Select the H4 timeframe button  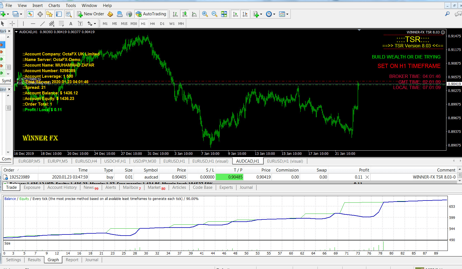pos(153,24)
